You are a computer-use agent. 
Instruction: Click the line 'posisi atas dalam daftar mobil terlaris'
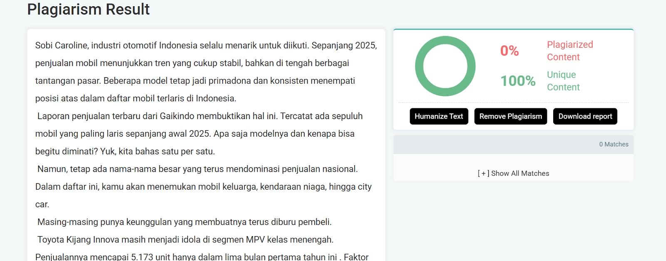(136, 98)
